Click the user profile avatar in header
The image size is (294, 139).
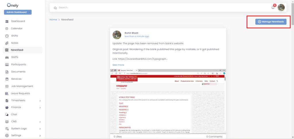(x=281, y=7)
